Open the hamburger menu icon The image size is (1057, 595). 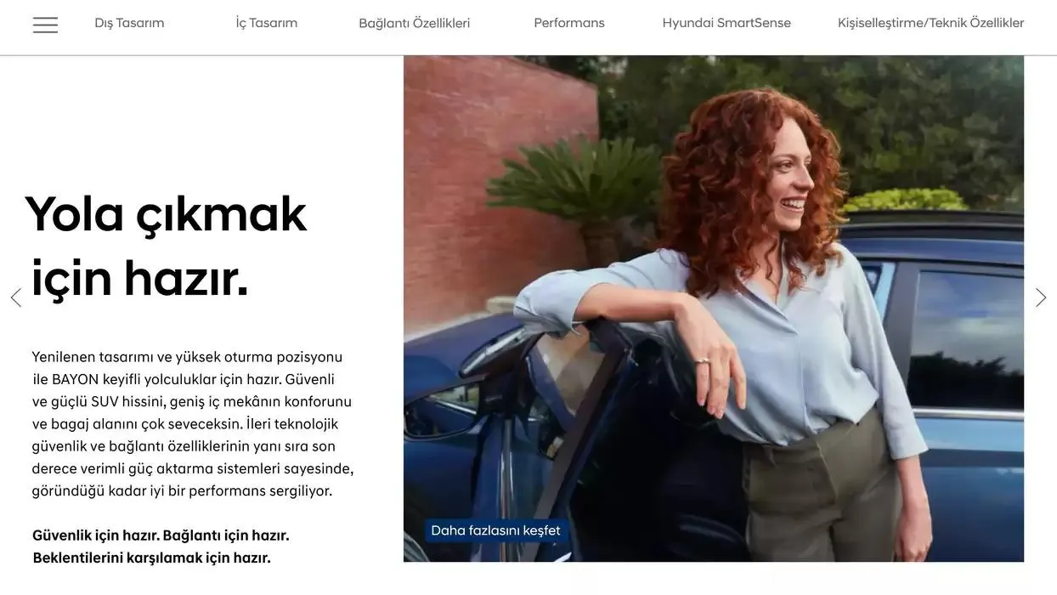pos(45,25)
